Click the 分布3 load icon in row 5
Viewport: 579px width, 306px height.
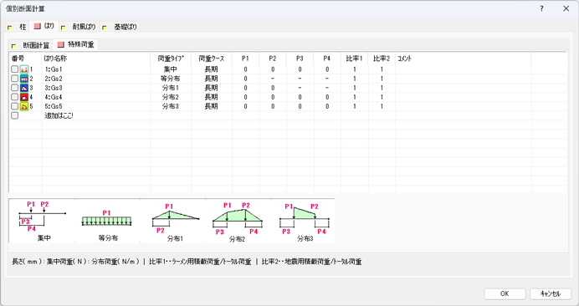(24, 106)
